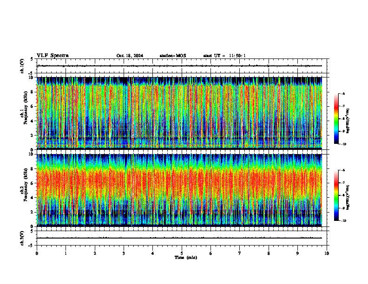Click the ch.1(V) axis label
Screen dimensions: 368x284
tap(22, 66)
